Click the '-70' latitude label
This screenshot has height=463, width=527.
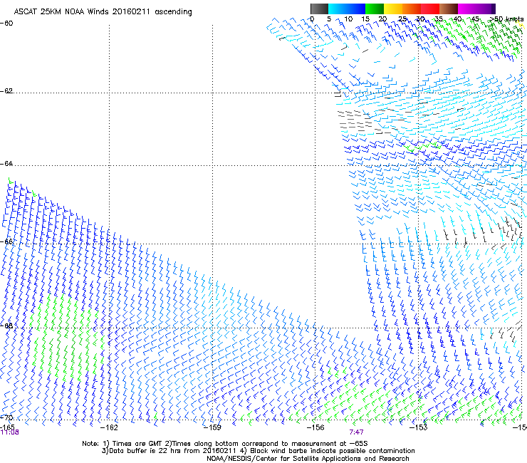click(x=6, y=418)
